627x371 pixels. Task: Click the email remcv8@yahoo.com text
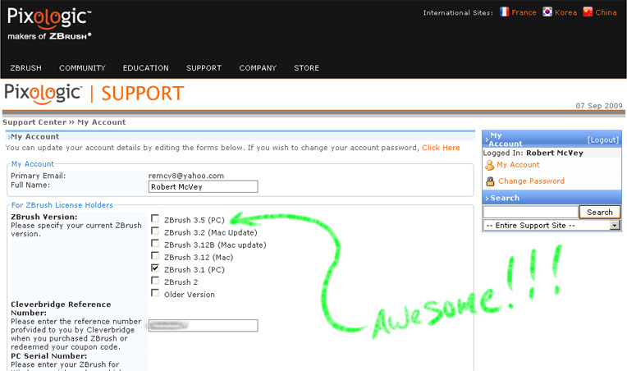point(186,176)
